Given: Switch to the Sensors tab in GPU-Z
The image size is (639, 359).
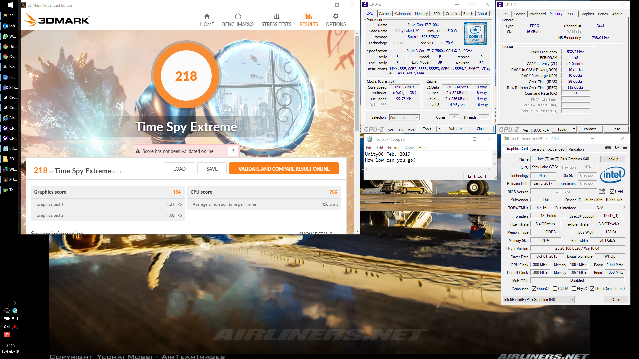Looking at the screenshot, I should (538, 149).
